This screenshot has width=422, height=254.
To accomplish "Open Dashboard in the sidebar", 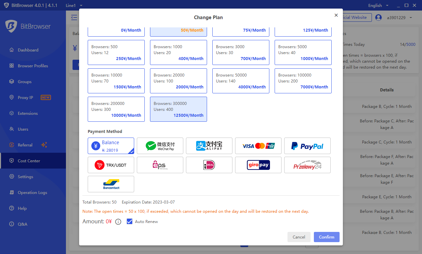I will (x=28, y=50).
